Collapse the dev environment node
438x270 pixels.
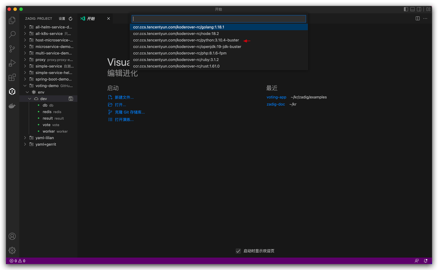29,98
